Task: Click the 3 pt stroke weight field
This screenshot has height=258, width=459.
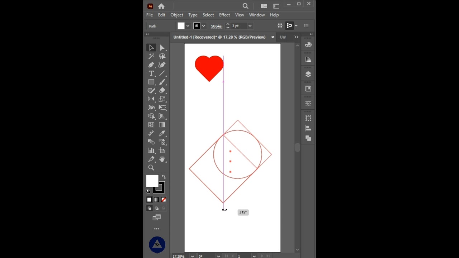Action: point(238,26)
